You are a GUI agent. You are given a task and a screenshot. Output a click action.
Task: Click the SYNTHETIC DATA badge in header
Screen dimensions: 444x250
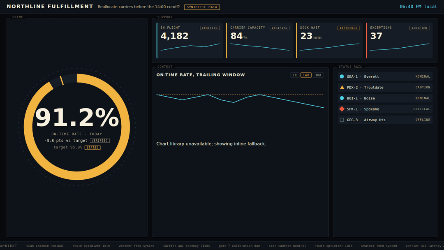pos(202,7)
